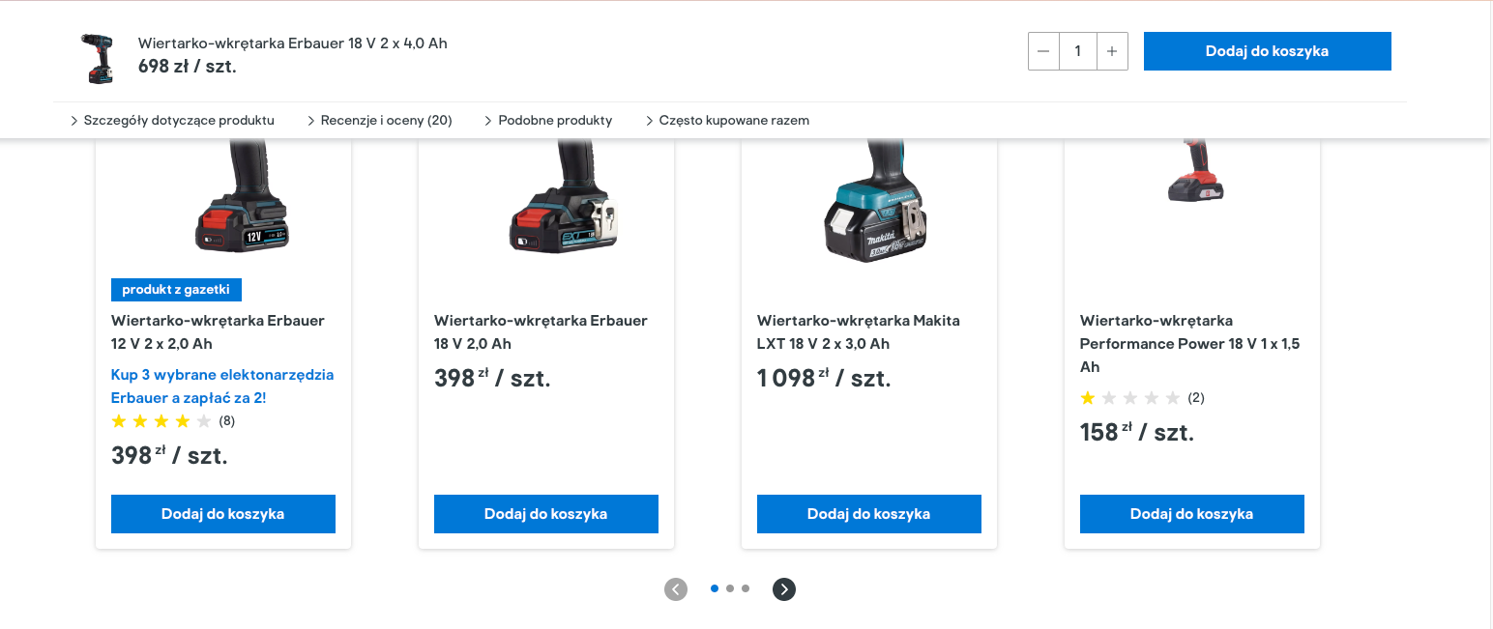Click the quantity input field

click(x=1078, y=51)
